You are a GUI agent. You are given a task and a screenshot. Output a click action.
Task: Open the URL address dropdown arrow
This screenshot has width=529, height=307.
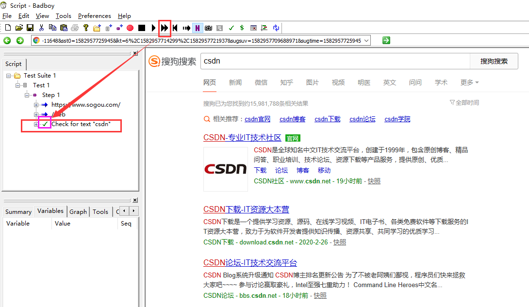[366, 41]
